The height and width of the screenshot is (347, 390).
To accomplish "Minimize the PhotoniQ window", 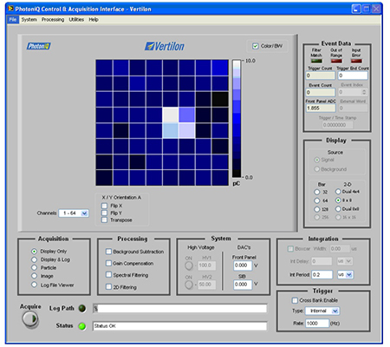I will 356,9.
